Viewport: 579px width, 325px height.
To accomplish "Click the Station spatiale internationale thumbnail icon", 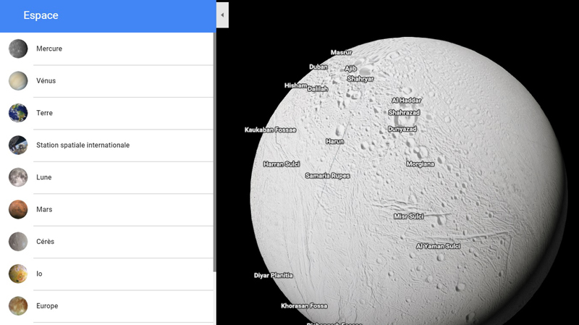I will pos(18,145).
